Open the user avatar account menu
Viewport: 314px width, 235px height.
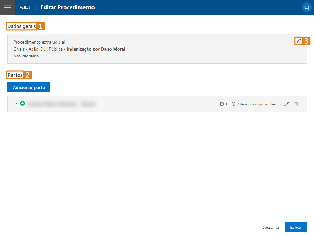click(307, 7)
